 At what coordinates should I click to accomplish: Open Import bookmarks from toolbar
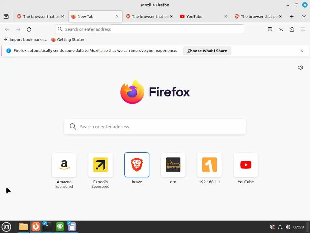26,40
